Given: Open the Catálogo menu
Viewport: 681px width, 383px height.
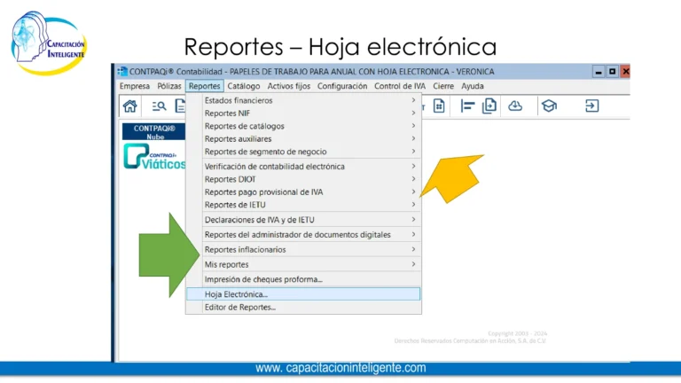Looking at the screenshot, I should coord(243,86).
